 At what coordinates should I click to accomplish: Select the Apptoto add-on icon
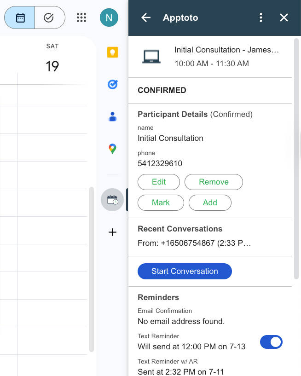[x=112, y=200]
